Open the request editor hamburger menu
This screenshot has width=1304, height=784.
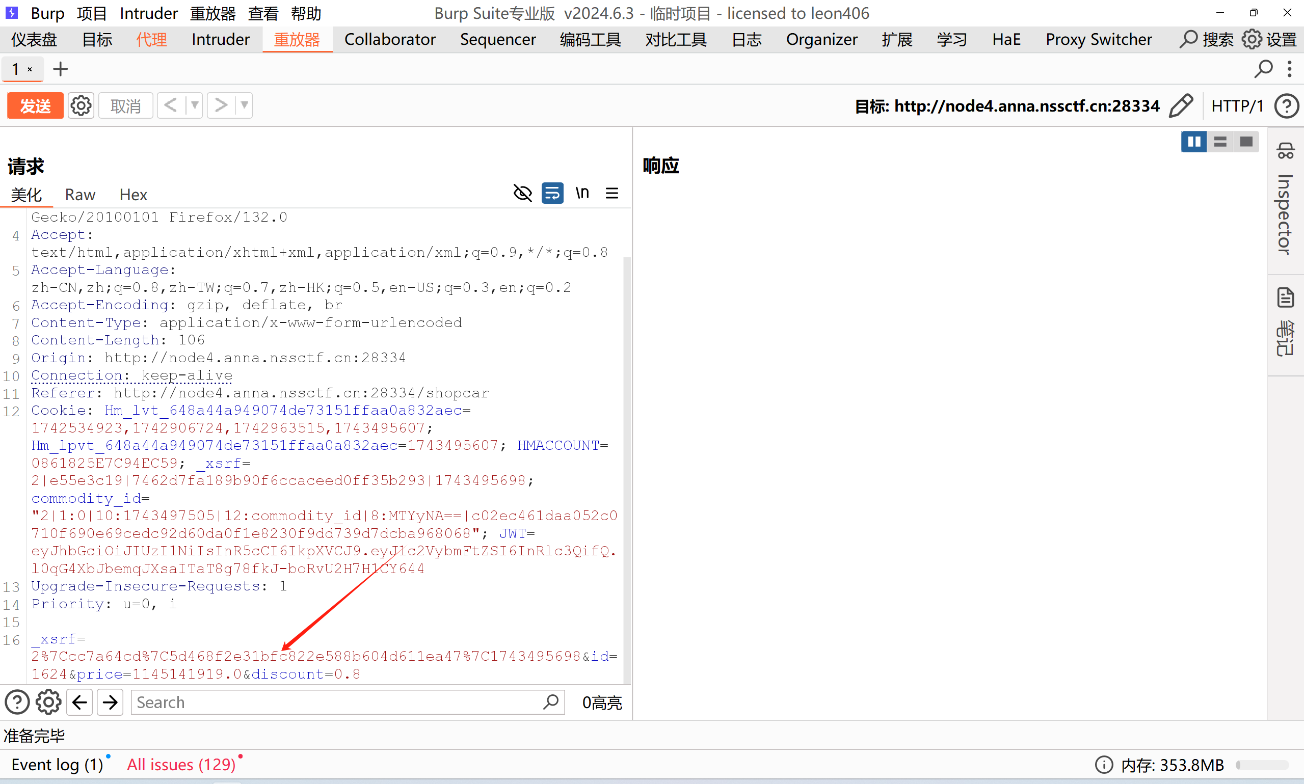pos(612,194)
